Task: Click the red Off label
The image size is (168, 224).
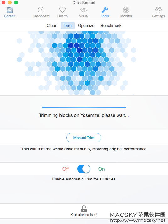Action: 66,169
